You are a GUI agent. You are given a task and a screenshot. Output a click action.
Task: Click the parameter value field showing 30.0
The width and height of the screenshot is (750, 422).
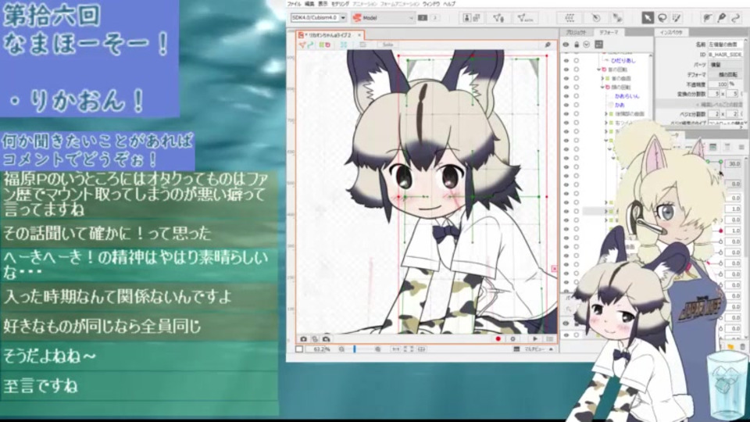click(734, 163)
